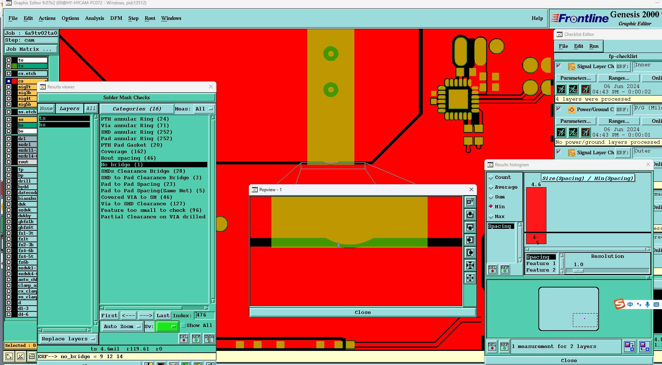
Task: Click the grid window icon bottom-left
Action: point(32,356)
